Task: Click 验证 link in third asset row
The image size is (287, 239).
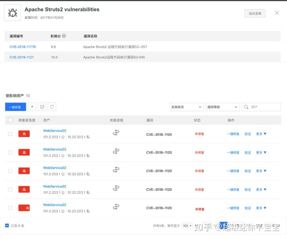Action: (248, 171)
